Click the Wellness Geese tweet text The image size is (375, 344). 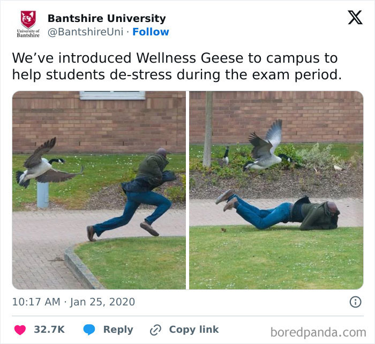(x=177, y=66)
